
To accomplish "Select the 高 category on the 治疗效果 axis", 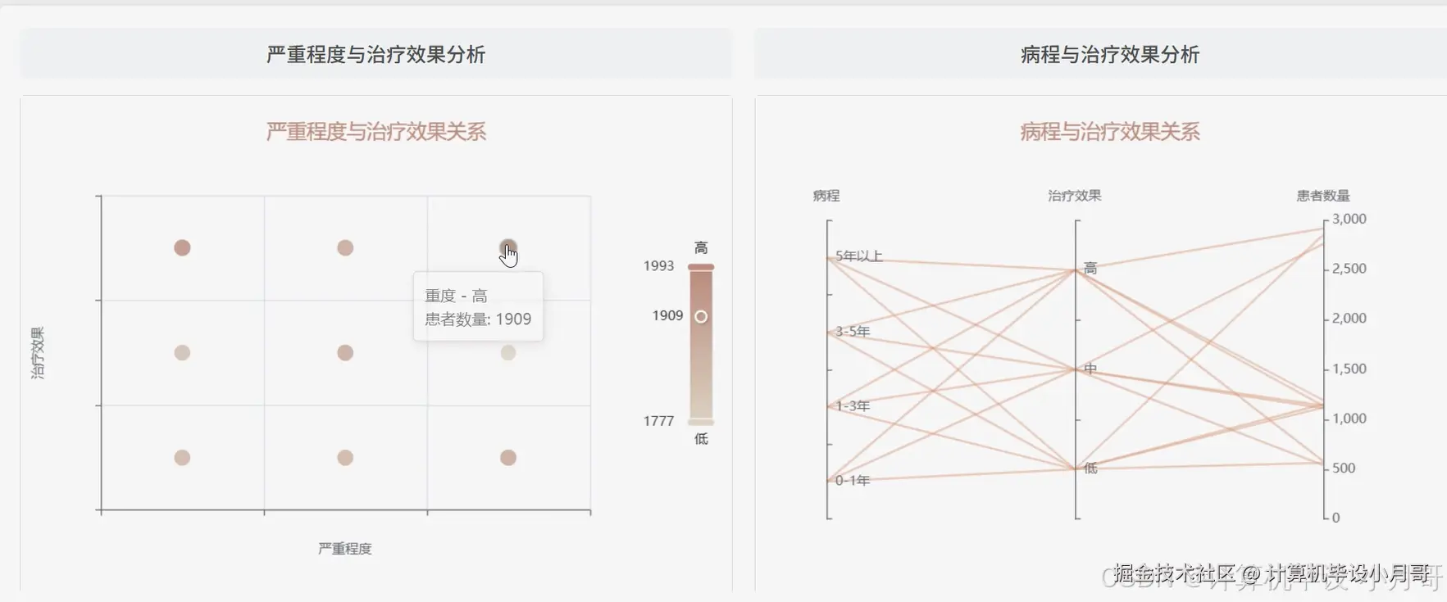I will (x=1090, y=267).
